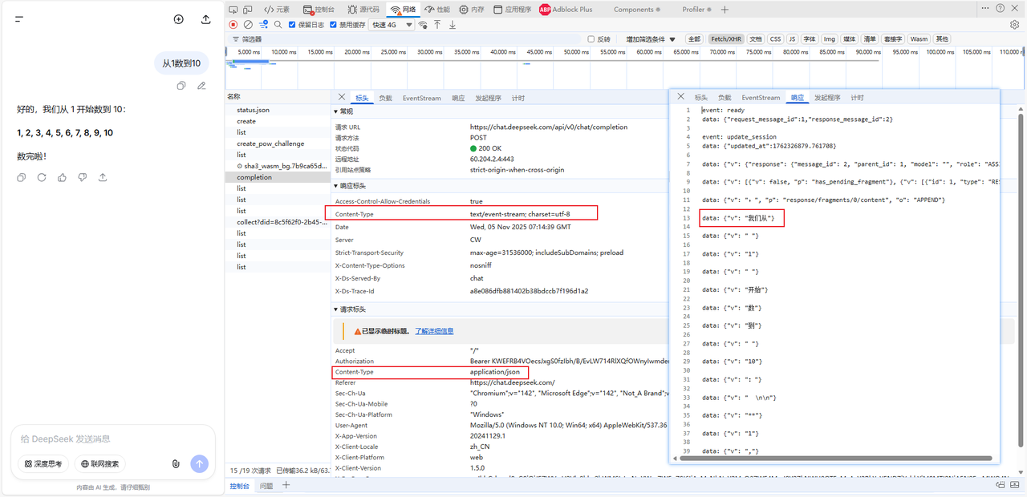Image resolution: width=1027 pixels, height=497 pixels.
Task: Open the EventStream tab in left detail panel
Action: 421,98
